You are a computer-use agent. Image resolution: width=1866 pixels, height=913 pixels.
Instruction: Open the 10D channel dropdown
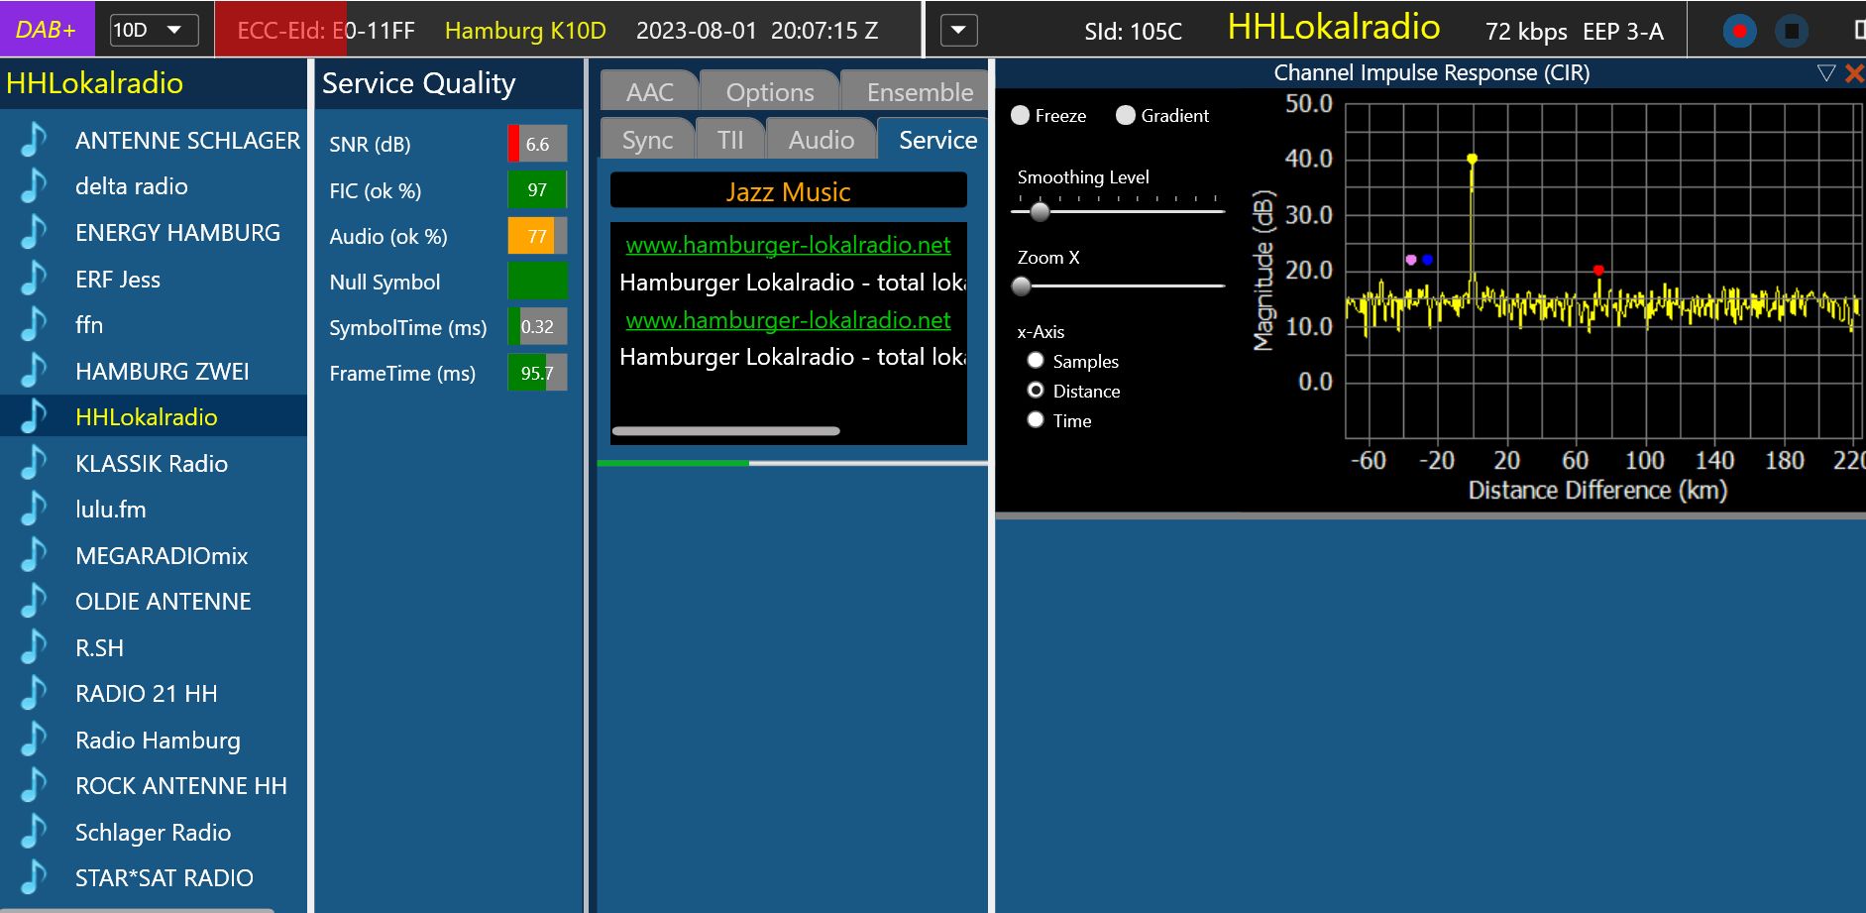click(x=154, y=30)
